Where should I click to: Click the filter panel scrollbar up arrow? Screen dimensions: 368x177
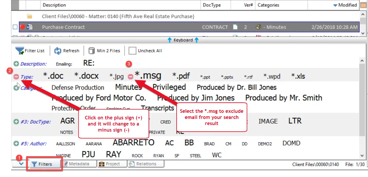point(362,61)
